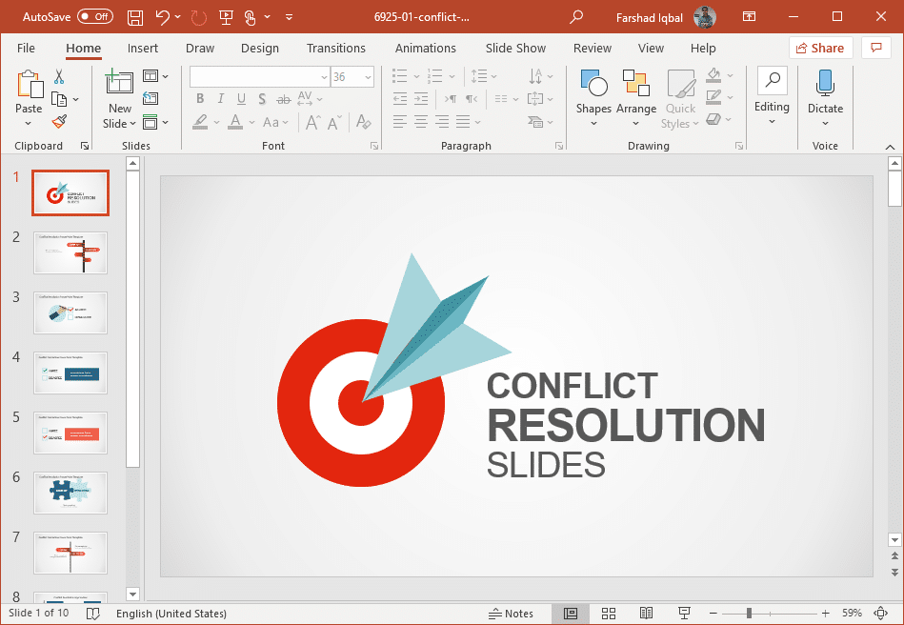Switch to Slide Sorter view
The width and height of the screenshot is (904, 625).
pos(609,614)
